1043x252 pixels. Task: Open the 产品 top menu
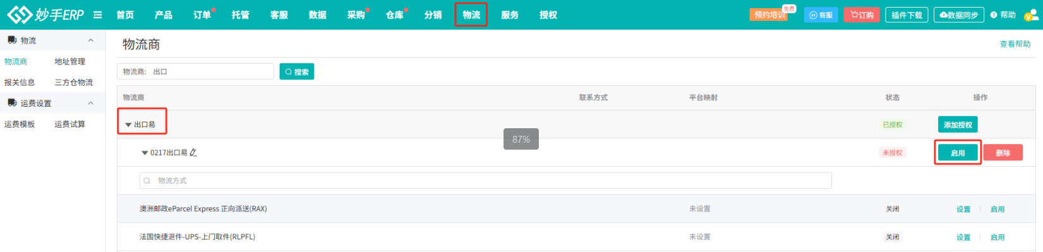tap(164, 15)
